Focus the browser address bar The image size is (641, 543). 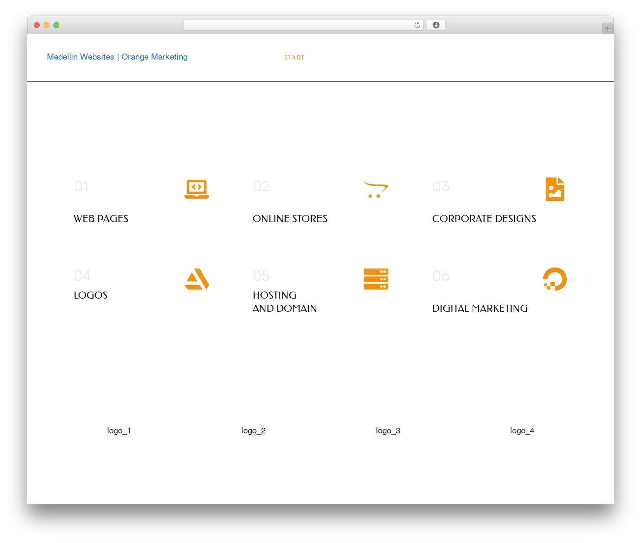click(x=303, y=25)
